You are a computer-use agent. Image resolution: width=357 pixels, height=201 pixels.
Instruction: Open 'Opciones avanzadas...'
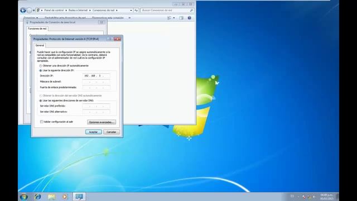102,122
